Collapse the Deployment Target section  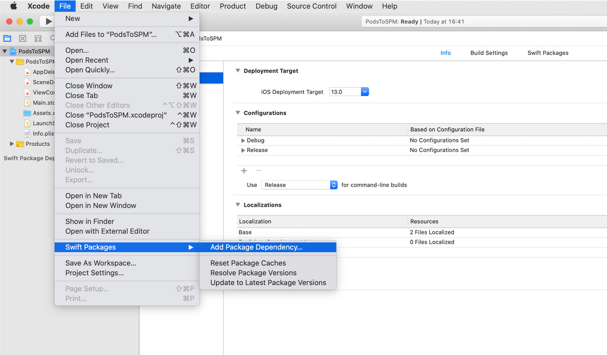238,71
